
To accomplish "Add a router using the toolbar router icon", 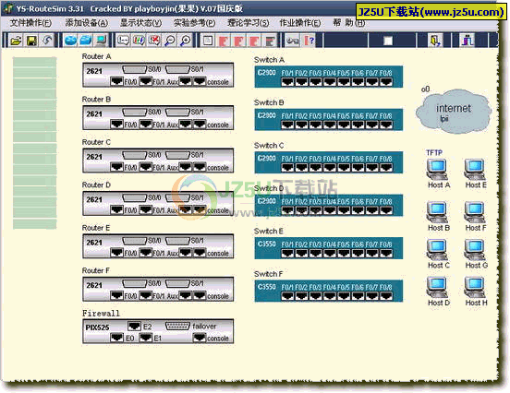I will pos(70,41).
